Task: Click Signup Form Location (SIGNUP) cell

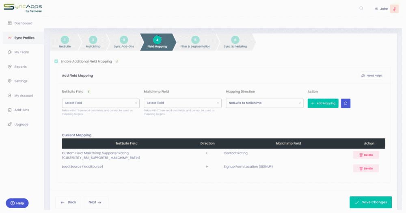Action: 248,166
